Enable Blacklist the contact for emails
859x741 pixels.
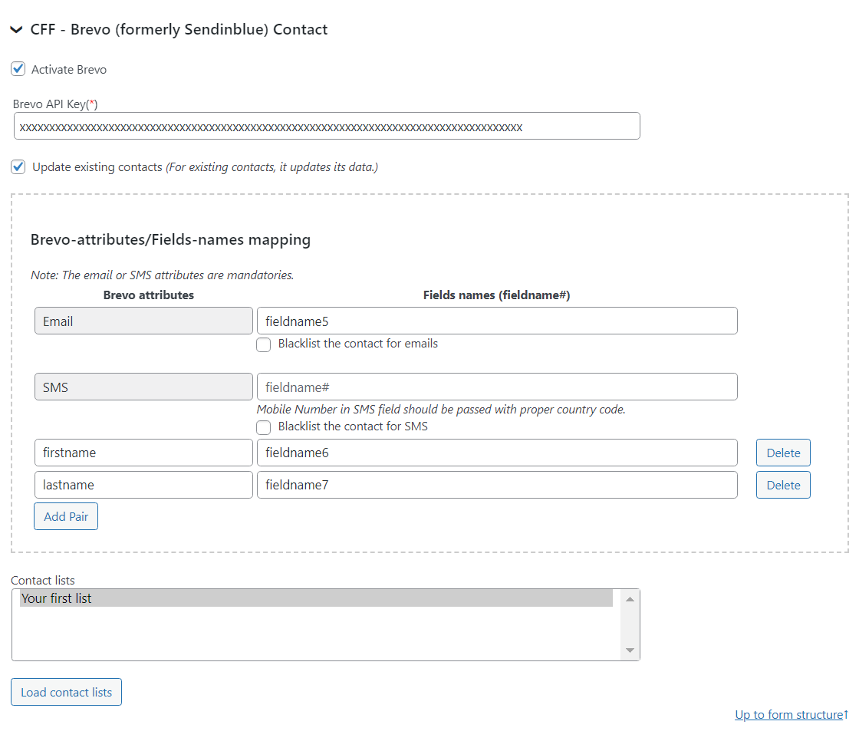[x=264, y=344]
